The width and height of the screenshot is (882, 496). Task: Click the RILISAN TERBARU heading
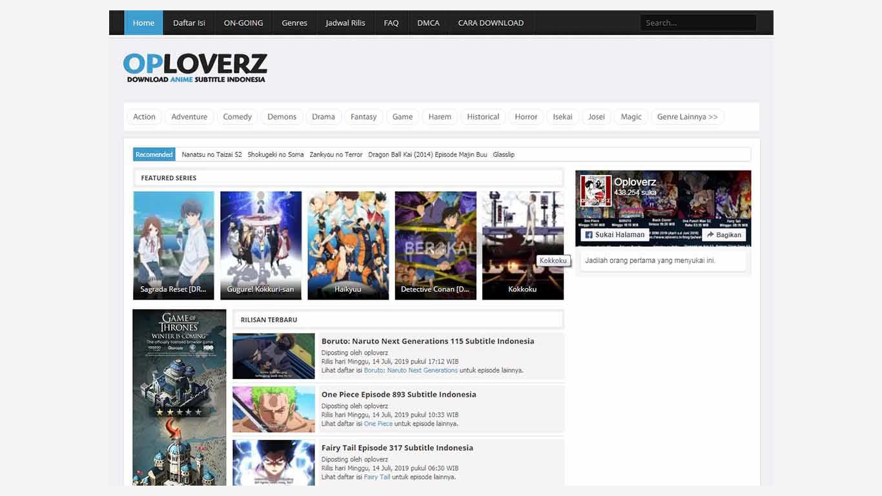[269, 320]
